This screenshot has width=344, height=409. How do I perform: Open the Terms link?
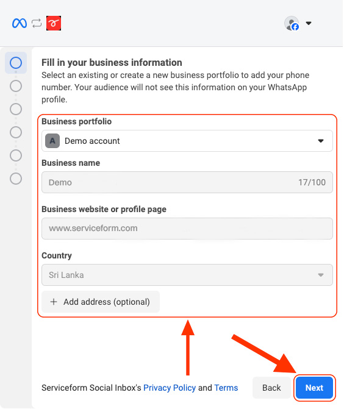(x=226, y=388)
